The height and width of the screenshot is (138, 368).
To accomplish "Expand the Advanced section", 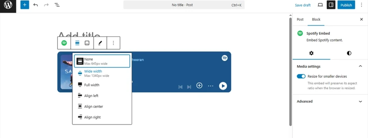I will coord(330,101).
